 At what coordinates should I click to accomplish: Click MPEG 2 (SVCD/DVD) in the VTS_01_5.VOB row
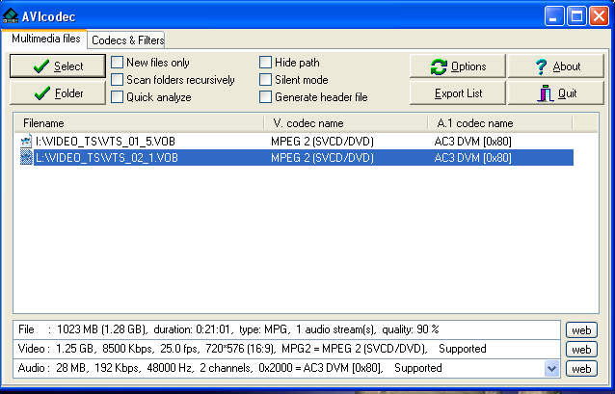point(322,142)
